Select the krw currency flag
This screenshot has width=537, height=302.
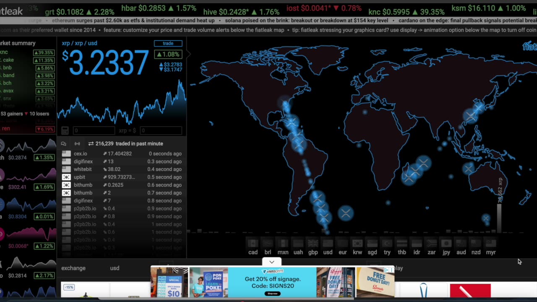357,243
